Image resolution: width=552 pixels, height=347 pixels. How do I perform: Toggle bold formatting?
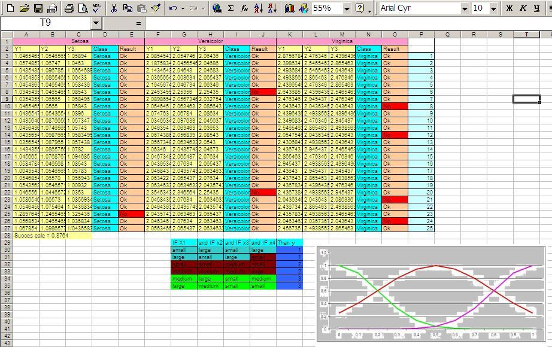click(509, 8)
